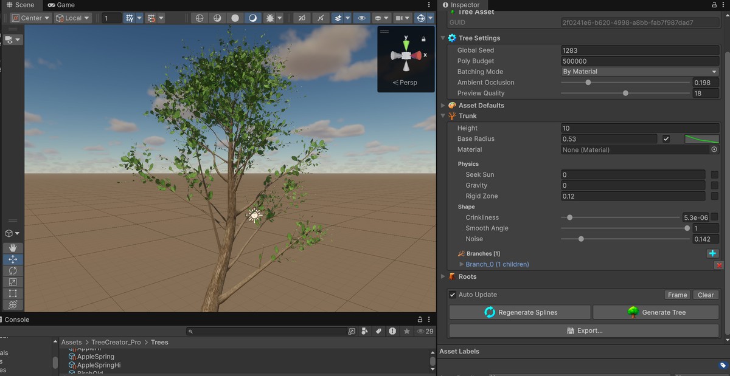Switch to the Scene tab

pos(21,5)
